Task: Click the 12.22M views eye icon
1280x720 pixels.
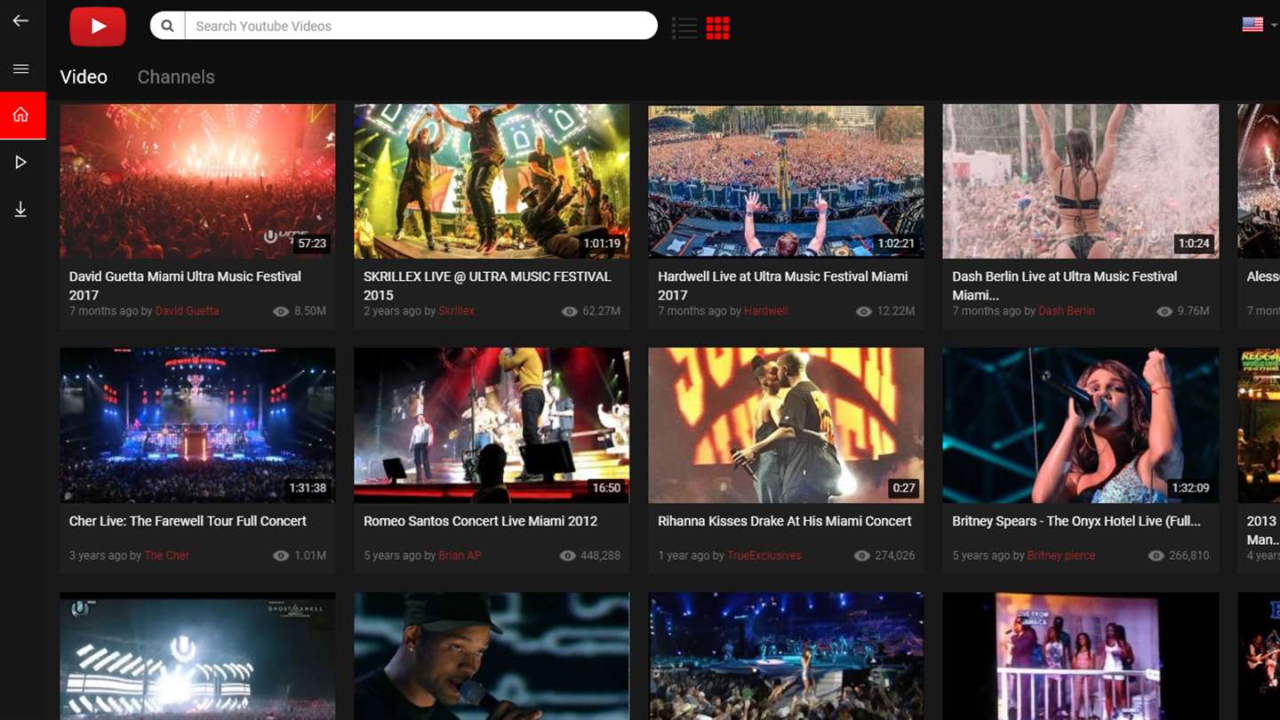Action: click(863, 311)
